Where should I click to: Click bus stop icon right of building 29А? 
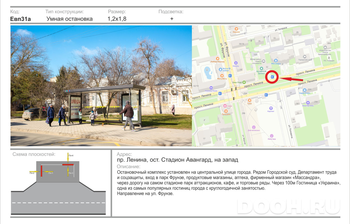point(266,95)
